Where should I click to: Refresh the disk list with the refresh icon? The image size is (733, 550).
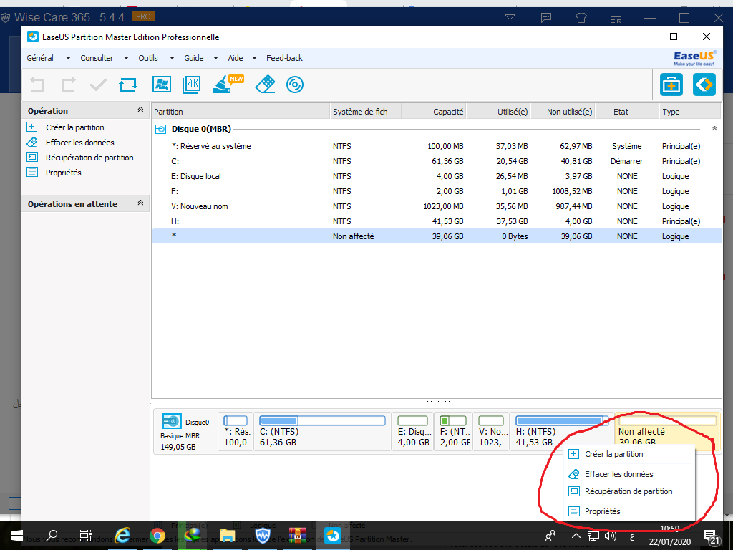point(128,85)
